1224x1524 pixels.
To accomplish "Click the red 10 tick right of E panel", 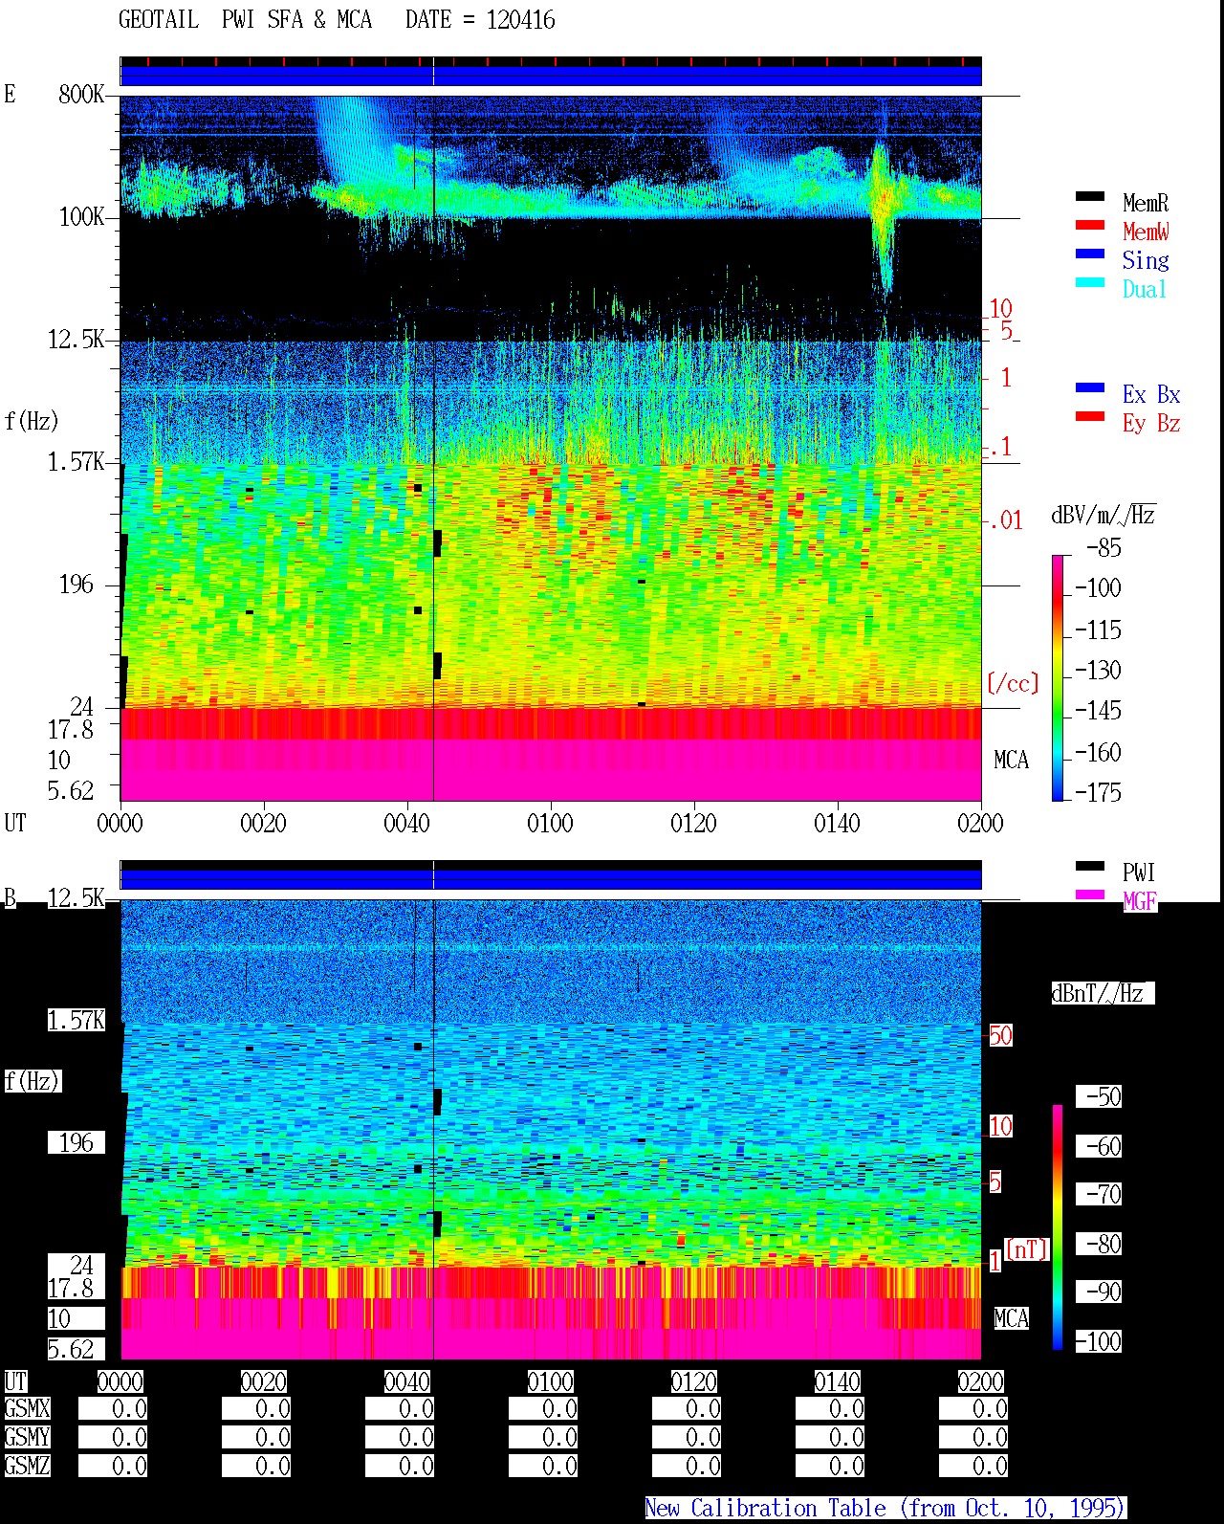I will coord(1000,309).
